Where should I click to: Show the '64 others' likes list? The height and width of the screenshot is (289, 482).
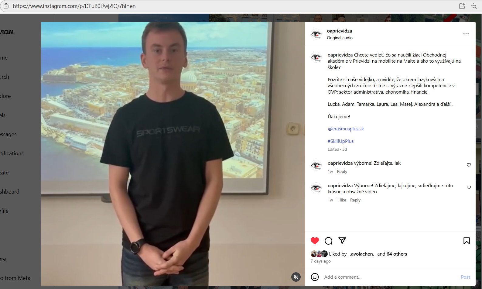coord(397,254)
